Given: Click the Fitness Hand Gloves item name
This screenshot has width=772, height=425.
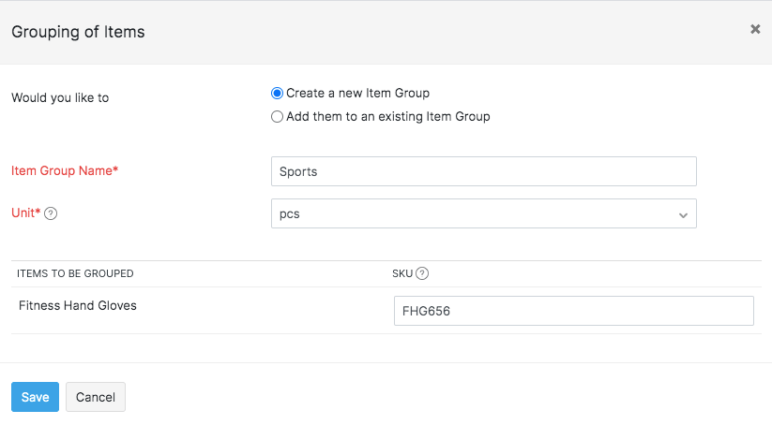Looking at the screenshot, I should pos(78,305).
